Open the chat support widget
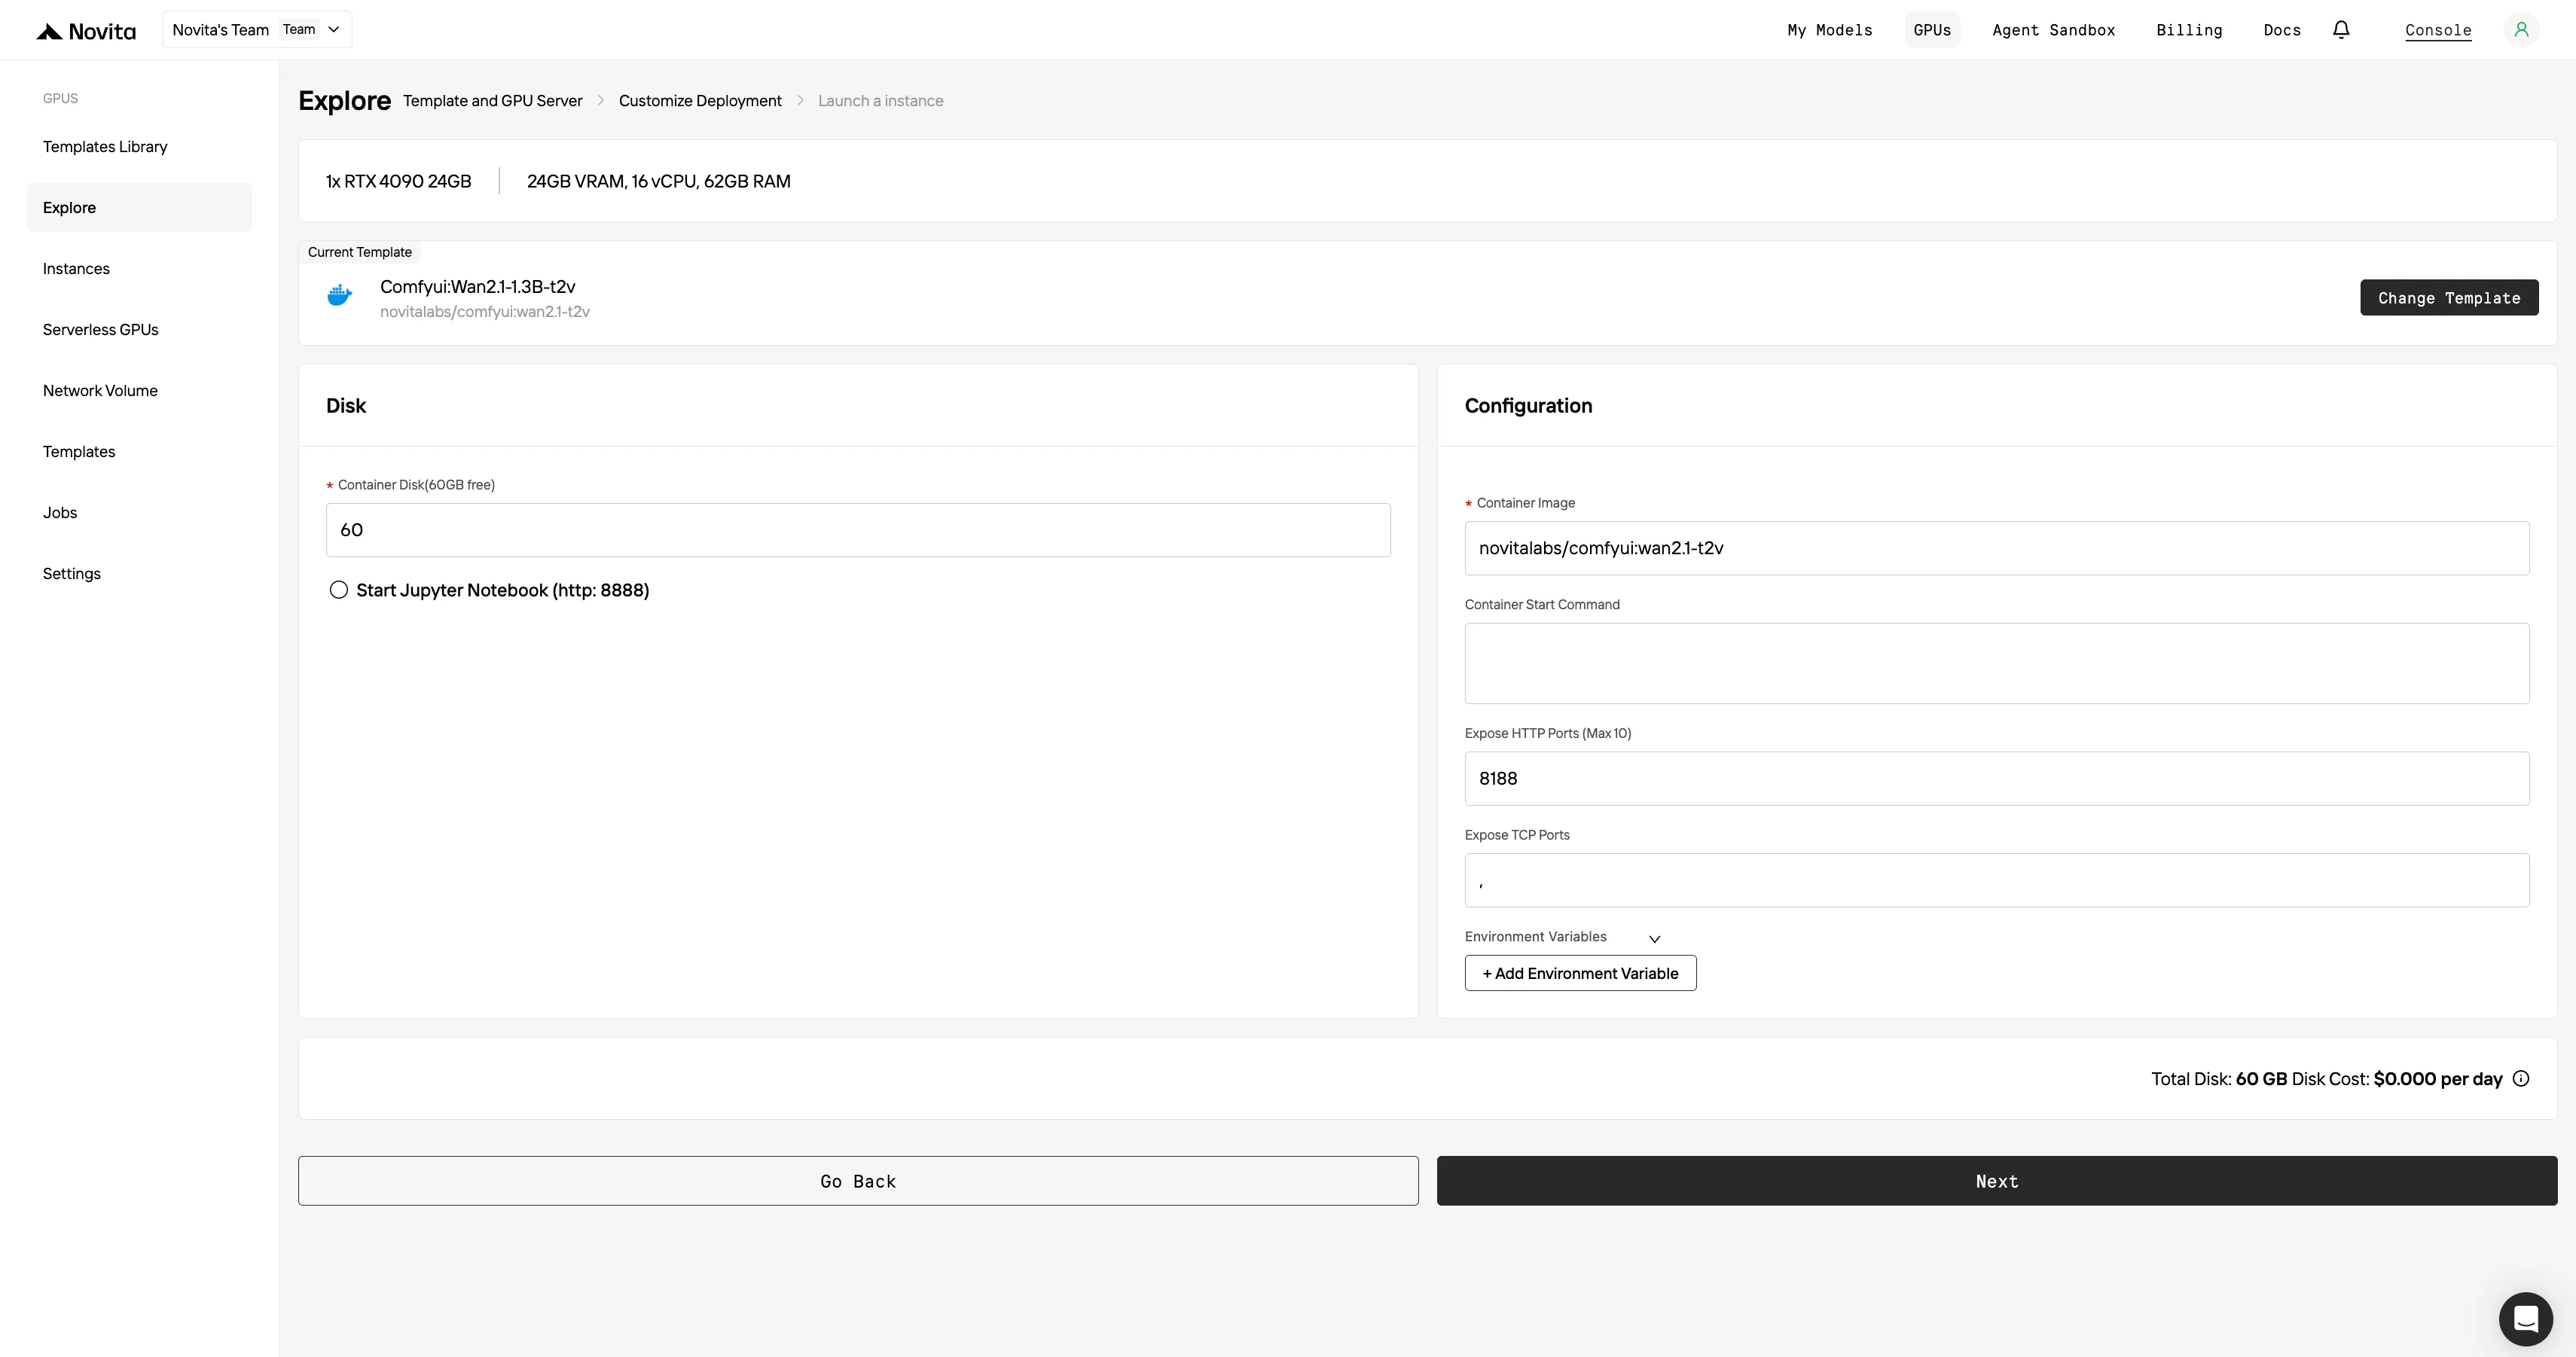Screen dimensions: 2576x1357 point(2526,1319)
